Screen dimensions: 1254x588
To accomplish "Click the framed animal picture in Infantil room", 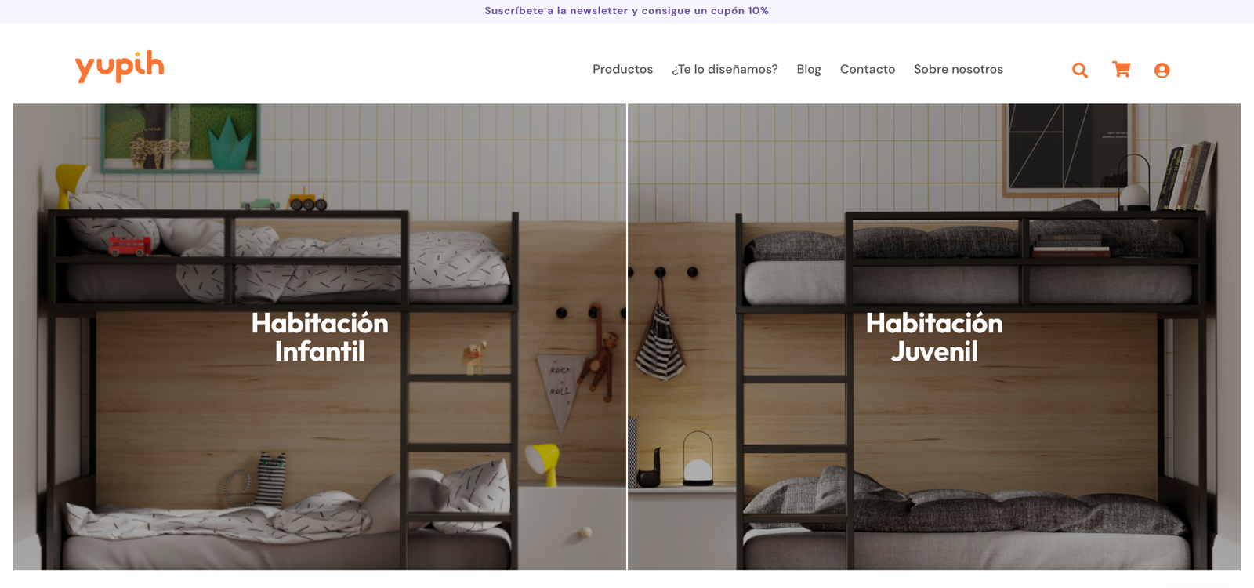I will (x=180, y=138).
